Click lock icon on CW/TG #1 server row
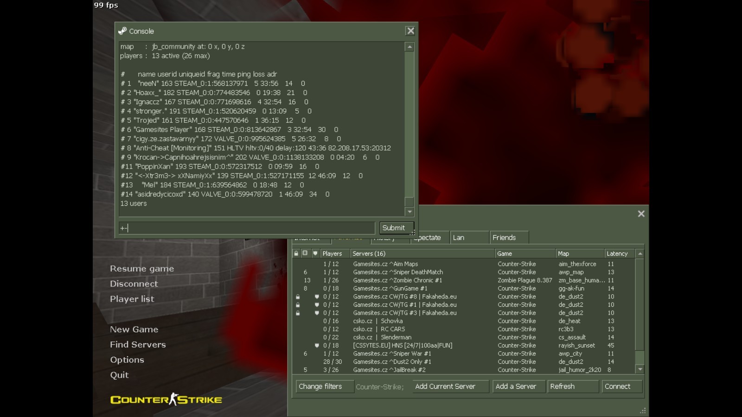 (x=298, y=305)
